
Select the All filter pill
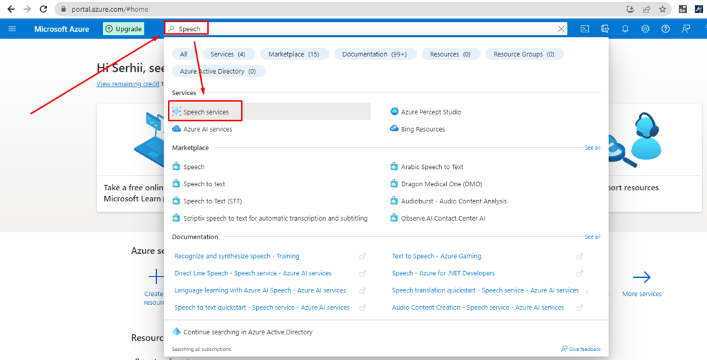(184, 54)
